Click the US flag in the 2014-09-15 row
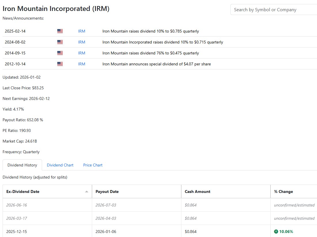Image resolution: width=317 pixels, height=237 pixels. (x=60, y=53)
